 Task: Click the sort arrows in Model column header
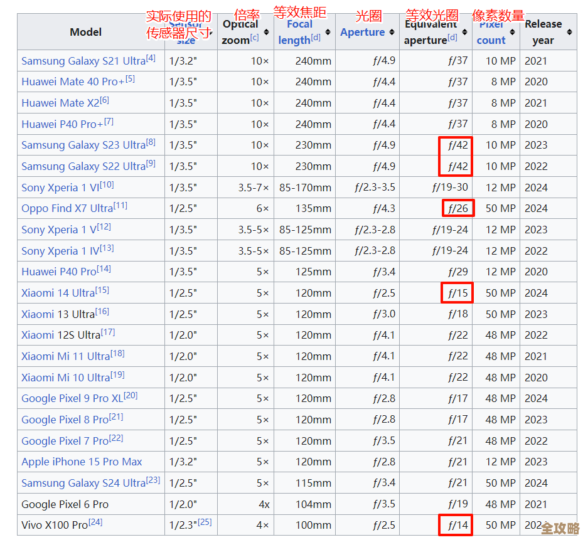pyautogui.click(x=158, y=32)
